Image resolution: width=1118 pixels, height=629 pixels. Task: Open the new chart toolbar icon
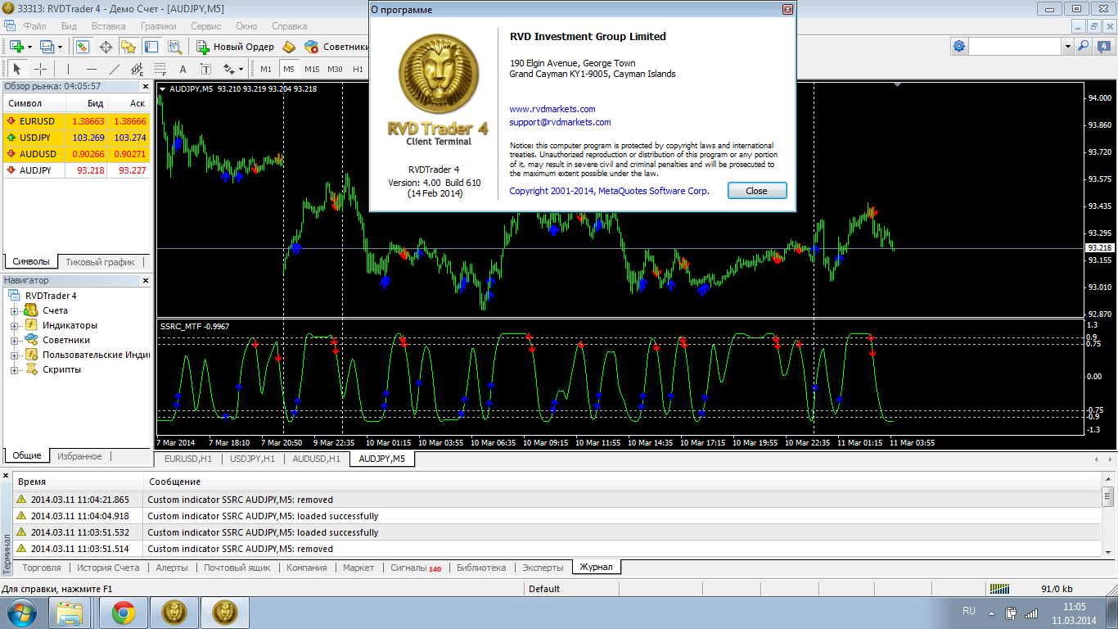[16, 47]
